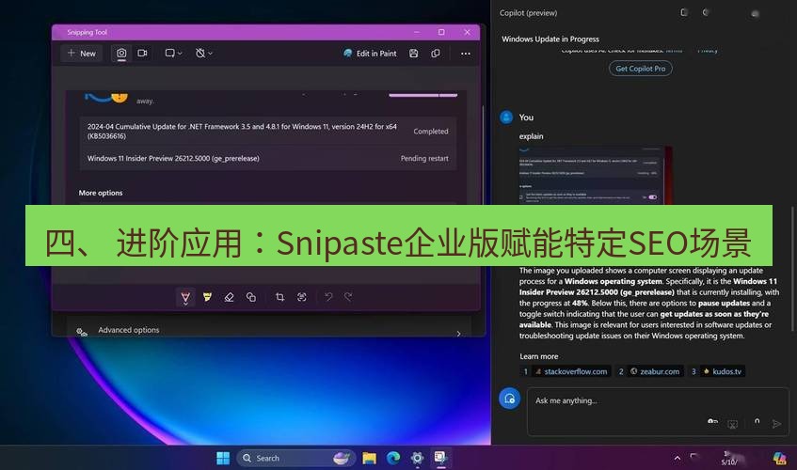Switch to Record (video) mode
The image size is (797, 470).
pos(142,54)
